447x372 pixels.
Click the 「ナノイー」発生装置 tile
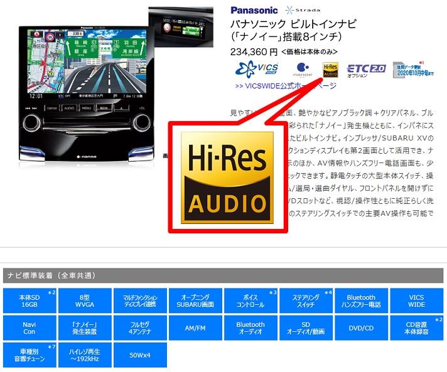tap(85, 328)
